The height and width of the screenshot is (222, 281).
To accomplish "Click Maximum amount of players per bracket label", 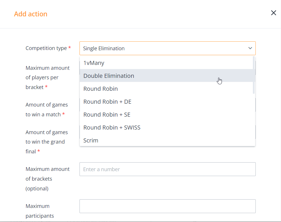I will (x=47, y=78).
